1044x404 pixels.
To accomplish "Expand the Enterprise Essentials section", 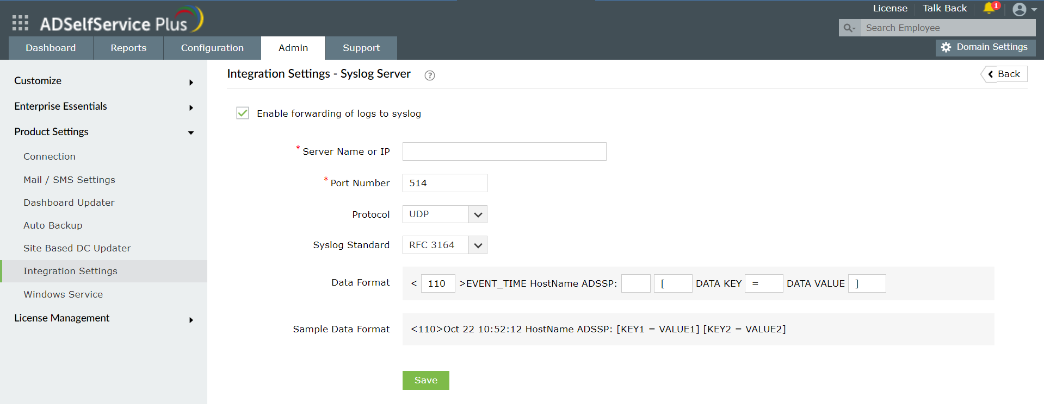I will pos(103,106).
